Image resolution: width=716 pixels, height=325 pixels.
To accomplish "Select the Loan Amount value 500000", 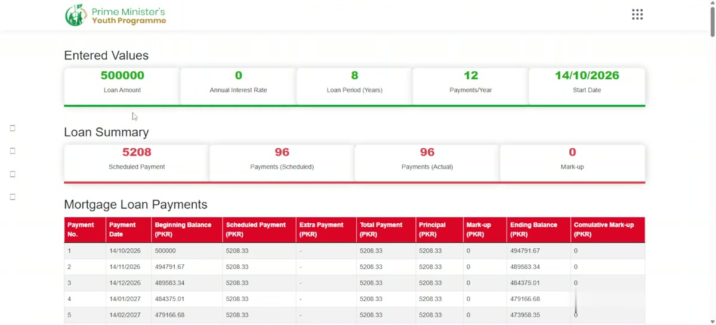I will (x=122, y=76).
